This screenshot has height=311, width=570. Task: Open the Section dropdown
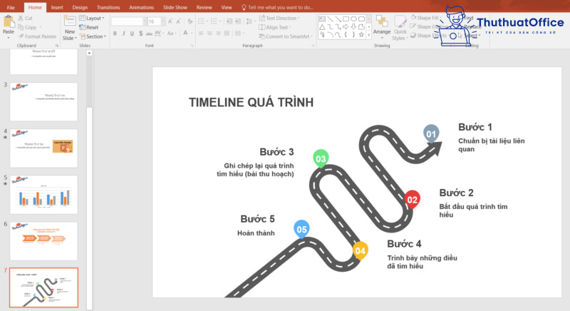point(93,36)
